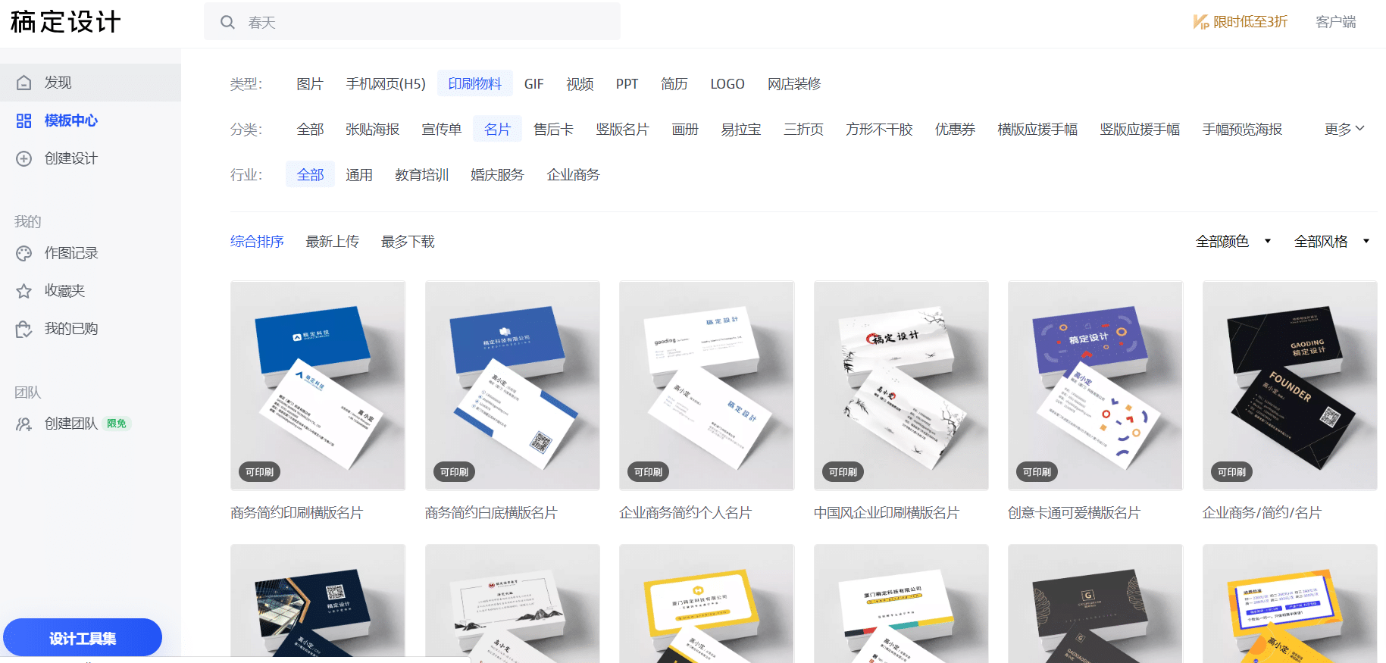Choose the 易拉宝 category
The width and height of the screenshot is (1386, 663).
(x=741, y=129)
